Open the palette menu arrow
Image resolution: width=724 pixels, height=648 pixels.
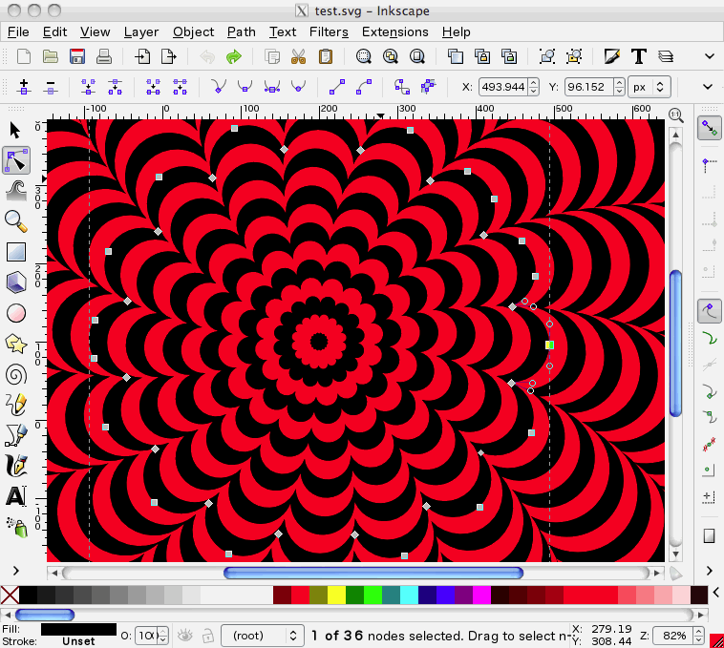pos(716,593)
